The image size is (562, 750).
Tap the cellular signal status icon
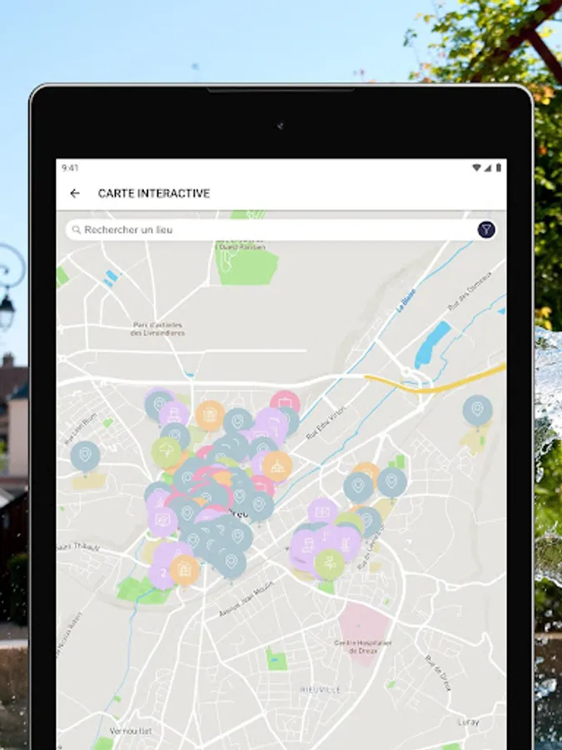[x=488, y=167]
